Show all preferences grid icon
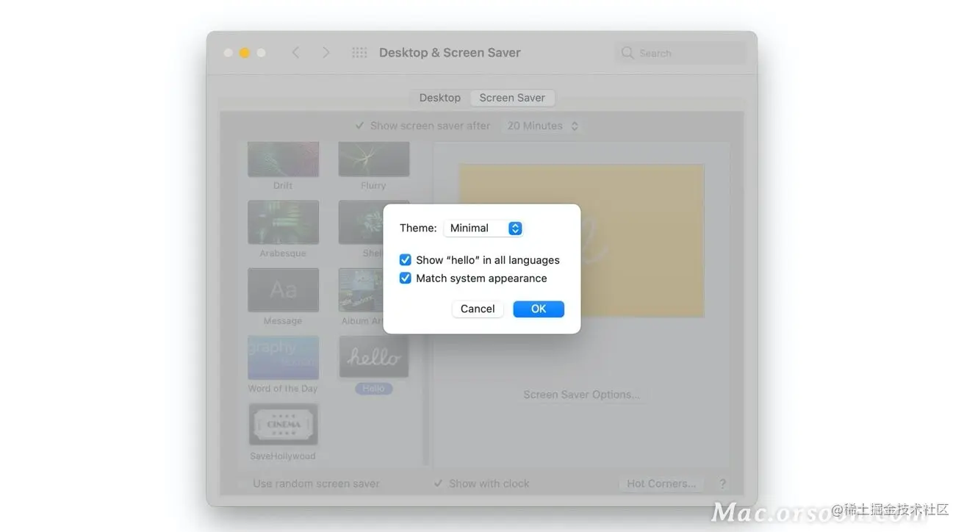Image resolution: width=964 pixels, height=532 pixels. pos(359,53)
